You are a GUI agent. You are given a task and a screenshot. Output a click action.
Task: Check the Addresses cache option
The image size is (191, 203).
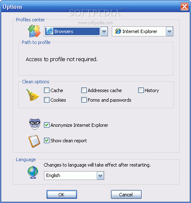point(84,90)
